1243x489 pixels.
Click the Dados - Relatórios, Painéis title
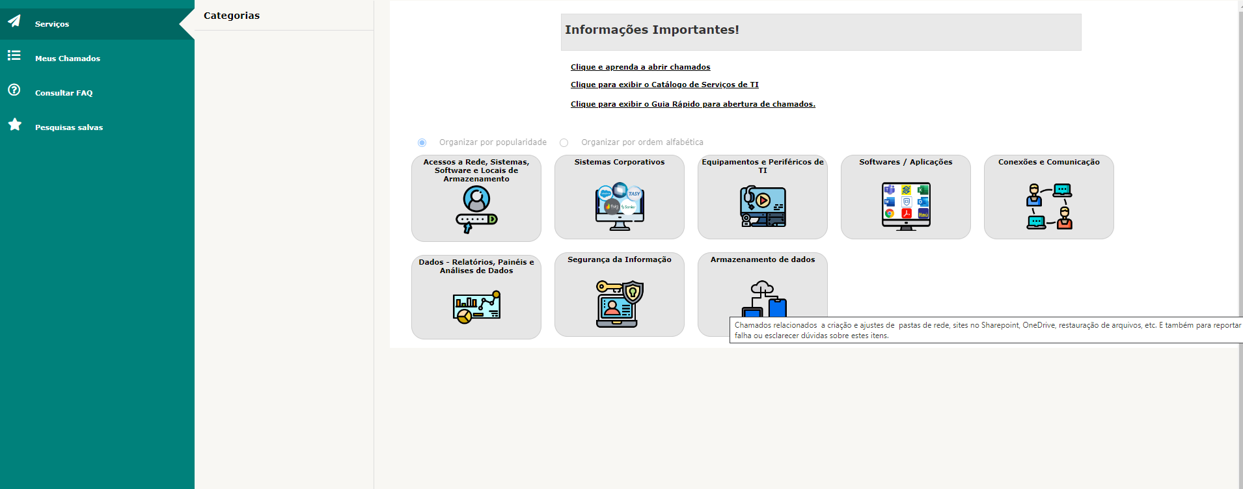click(476, 266)
